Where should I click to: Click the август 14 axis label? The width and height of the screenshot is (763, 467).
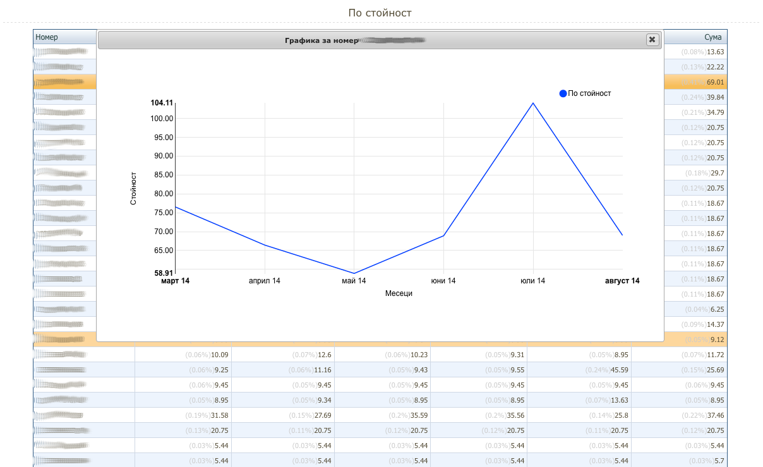tap(618, 281)
